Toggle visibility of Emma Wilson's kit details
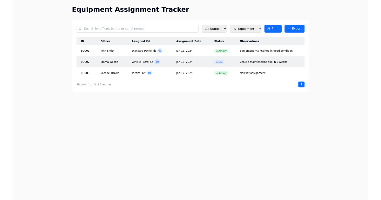Screen dimensions: 381x200 pos(157,62)
